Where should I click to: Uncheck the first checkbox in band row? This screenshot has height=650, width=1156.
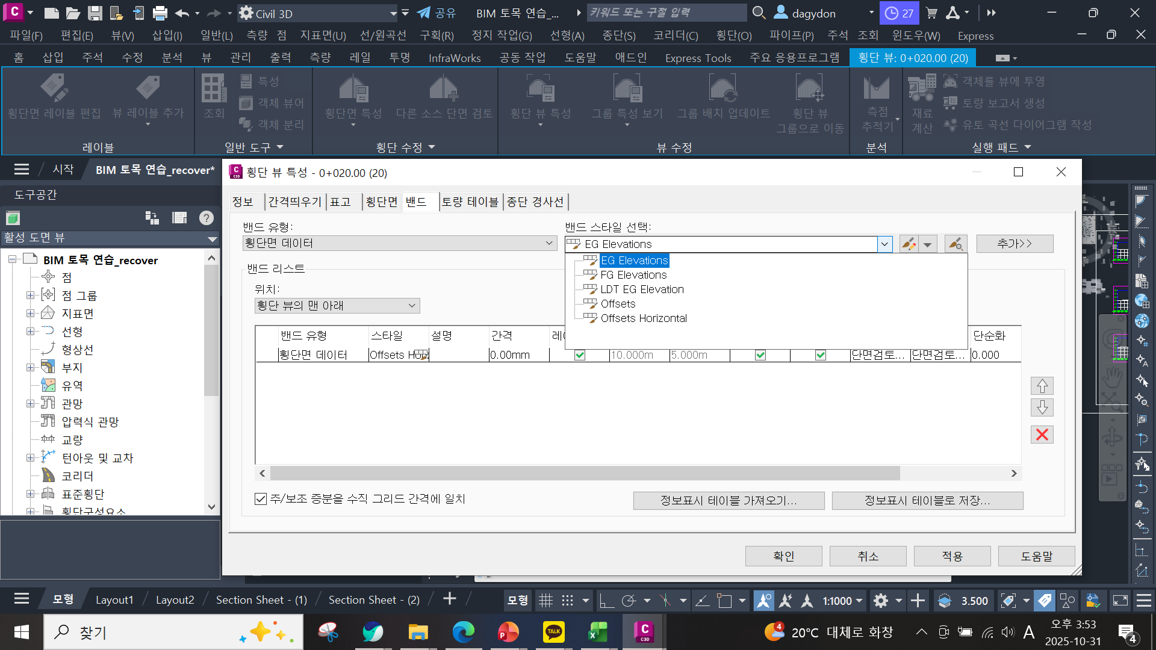pos(580,355)
